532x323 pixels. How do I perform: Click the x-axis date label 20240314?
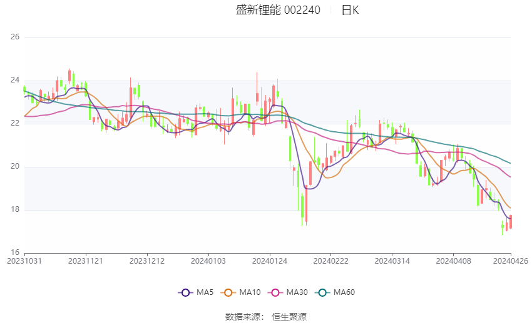392,261
